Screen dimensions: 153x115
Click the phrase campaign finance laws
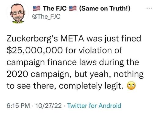(x=52, y=63)
